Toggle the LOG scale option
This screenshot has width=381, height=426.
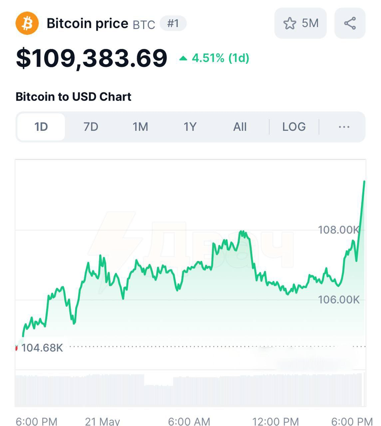pyautogui.click(x=294, y=127)
